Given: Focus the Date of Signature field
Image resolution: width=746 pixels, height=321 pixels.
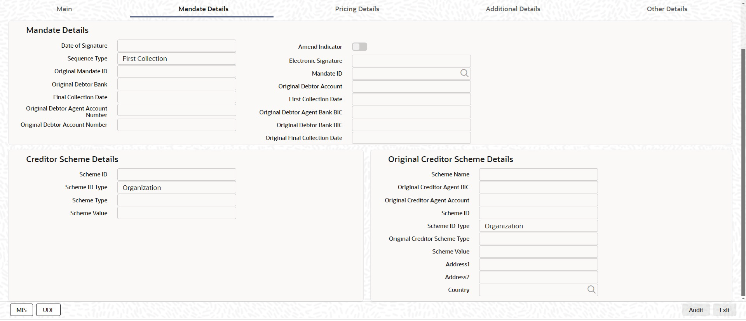Looking at the screenshot, I should pos(177,46).
